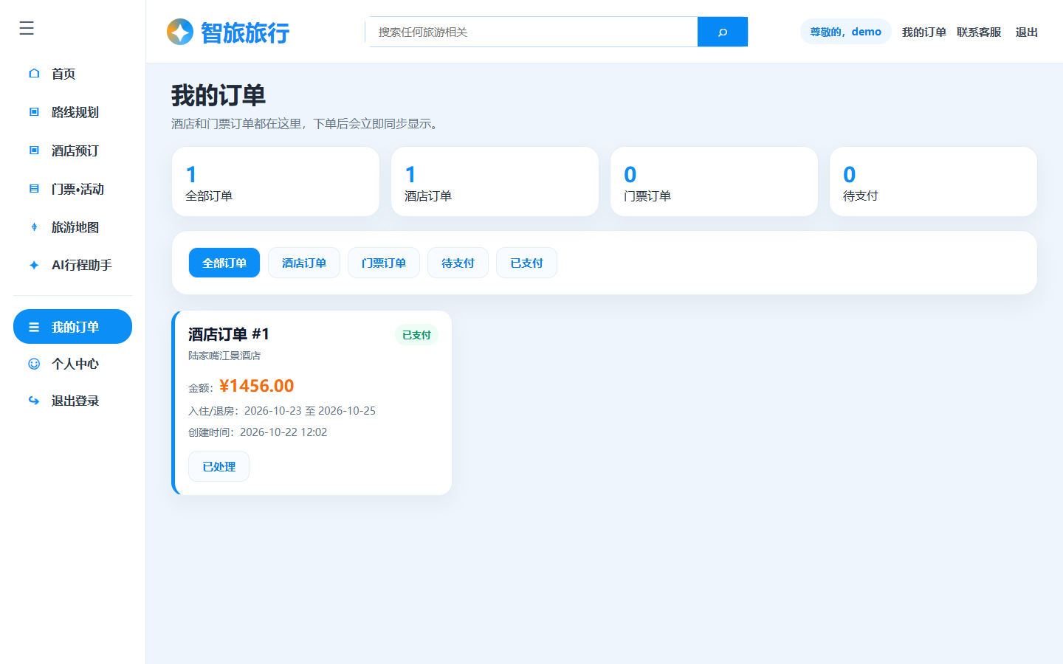This screenshot has height=664, width=1063.
Task: Open 门票•活动 in the sidebar
Action: (x=72, y=188)
